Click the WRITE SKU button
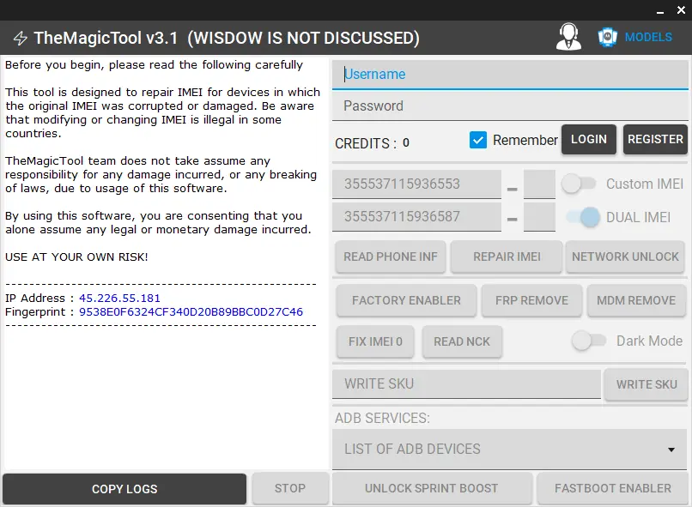The width and height of the screenshot is (692, 507). [x=646, y=384]
